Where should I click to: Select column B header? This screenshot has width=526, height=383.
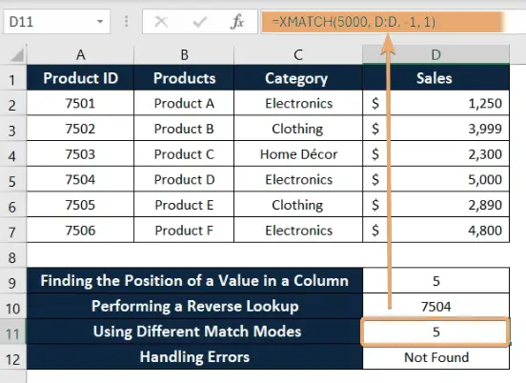(184, 54)
